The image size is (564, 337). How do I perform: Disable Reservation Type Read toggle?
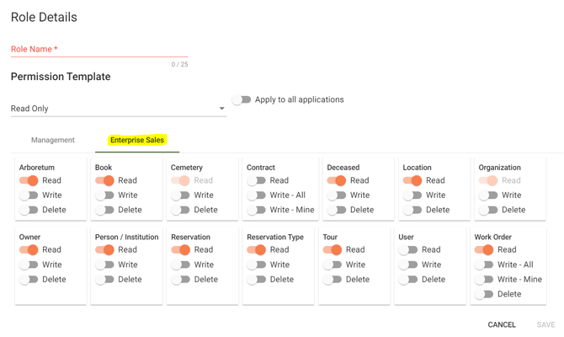[x=256, y=250]
